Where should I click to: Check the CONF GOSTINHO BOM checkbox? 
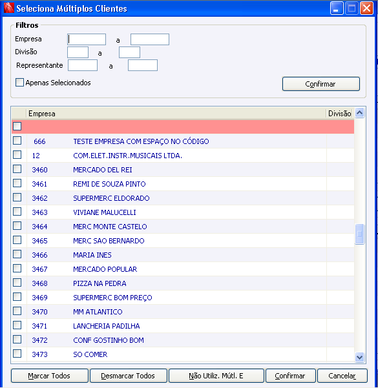click(17, 339)
